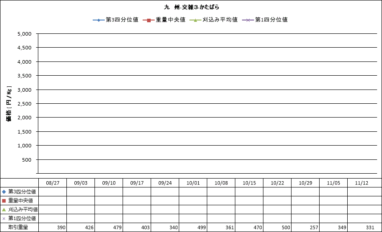The width and height of the screenshot is (382, 232).
Task: Click the 取引重量 value 257 under 10/29
Action: (312, 228)
